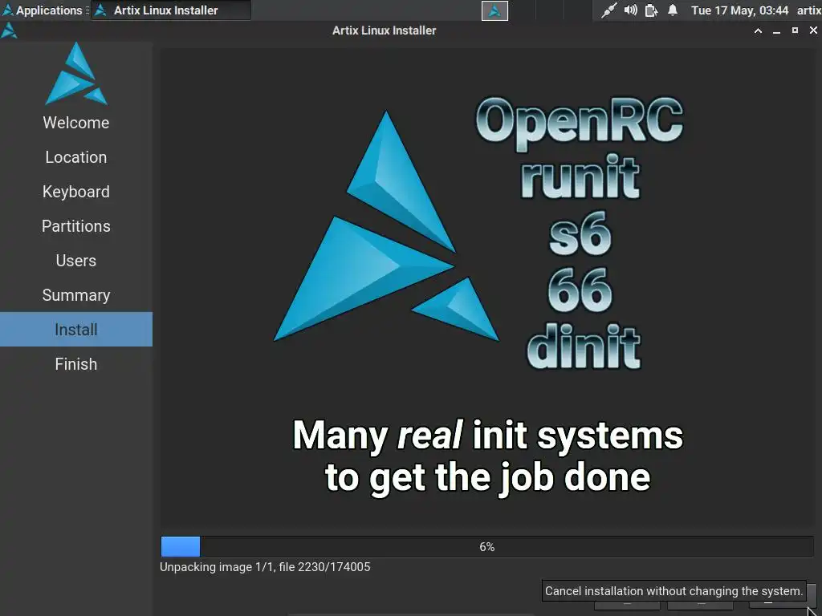Select the highlighted Install step in the sidebar

click(76, 330)
